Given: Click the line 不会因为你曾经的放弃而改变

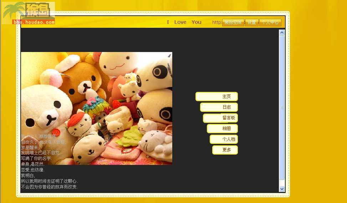Looking at the screenshot, I should click(x=49, y=187).
